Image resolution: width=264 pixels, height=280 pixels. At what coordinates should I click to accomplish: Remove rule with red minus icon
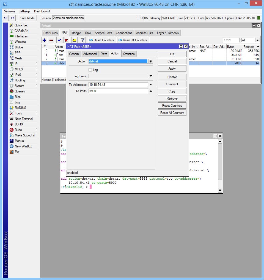tap(51, 40)
